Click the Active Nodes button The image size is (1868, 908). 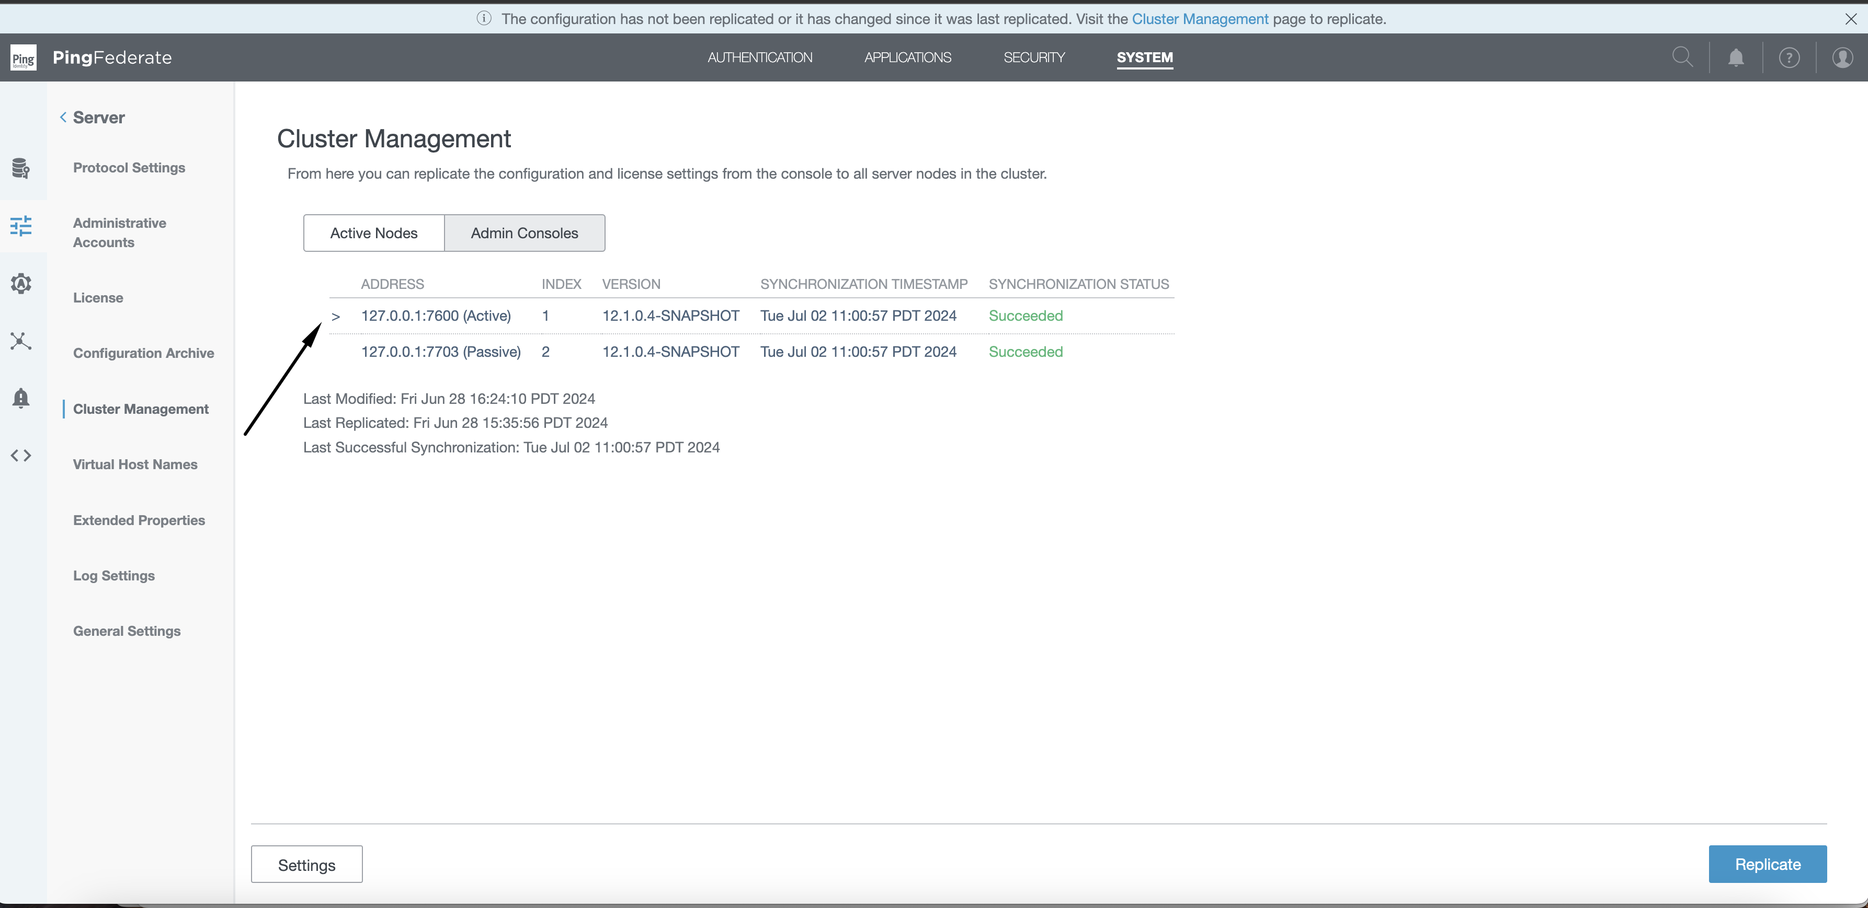click(373, 232)
